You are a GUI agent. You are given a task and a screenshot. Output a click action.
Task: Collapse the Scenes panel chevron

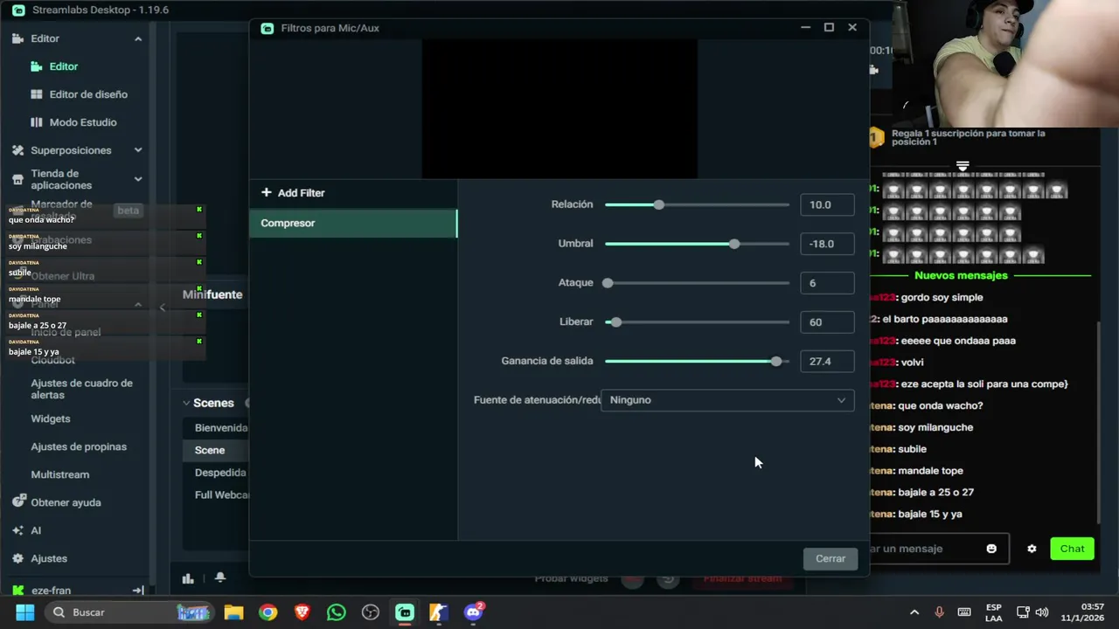coord(186,403)
